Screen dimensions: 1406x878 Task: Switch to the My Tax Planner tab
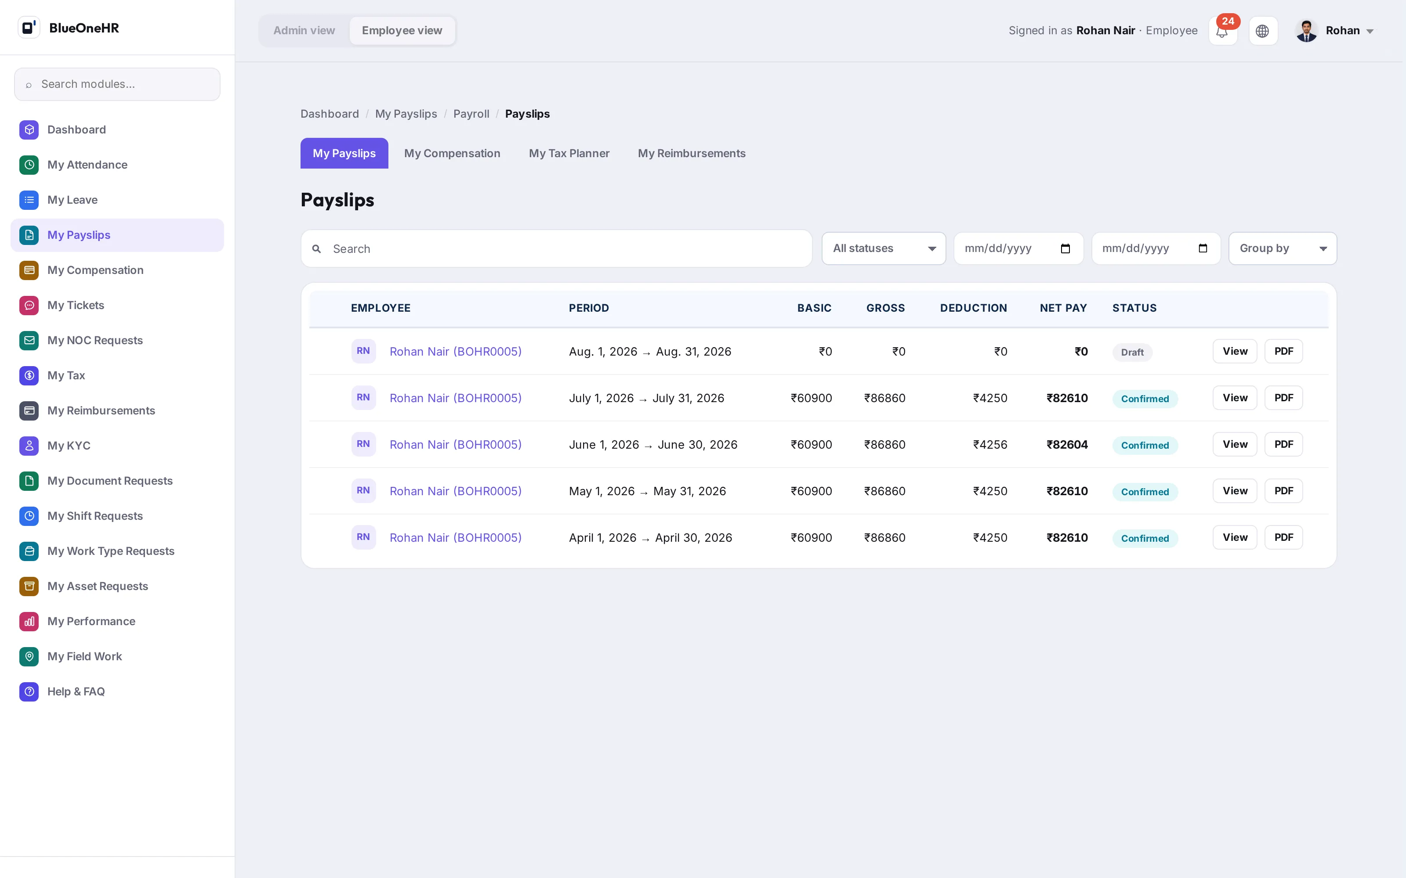(569, 153)
